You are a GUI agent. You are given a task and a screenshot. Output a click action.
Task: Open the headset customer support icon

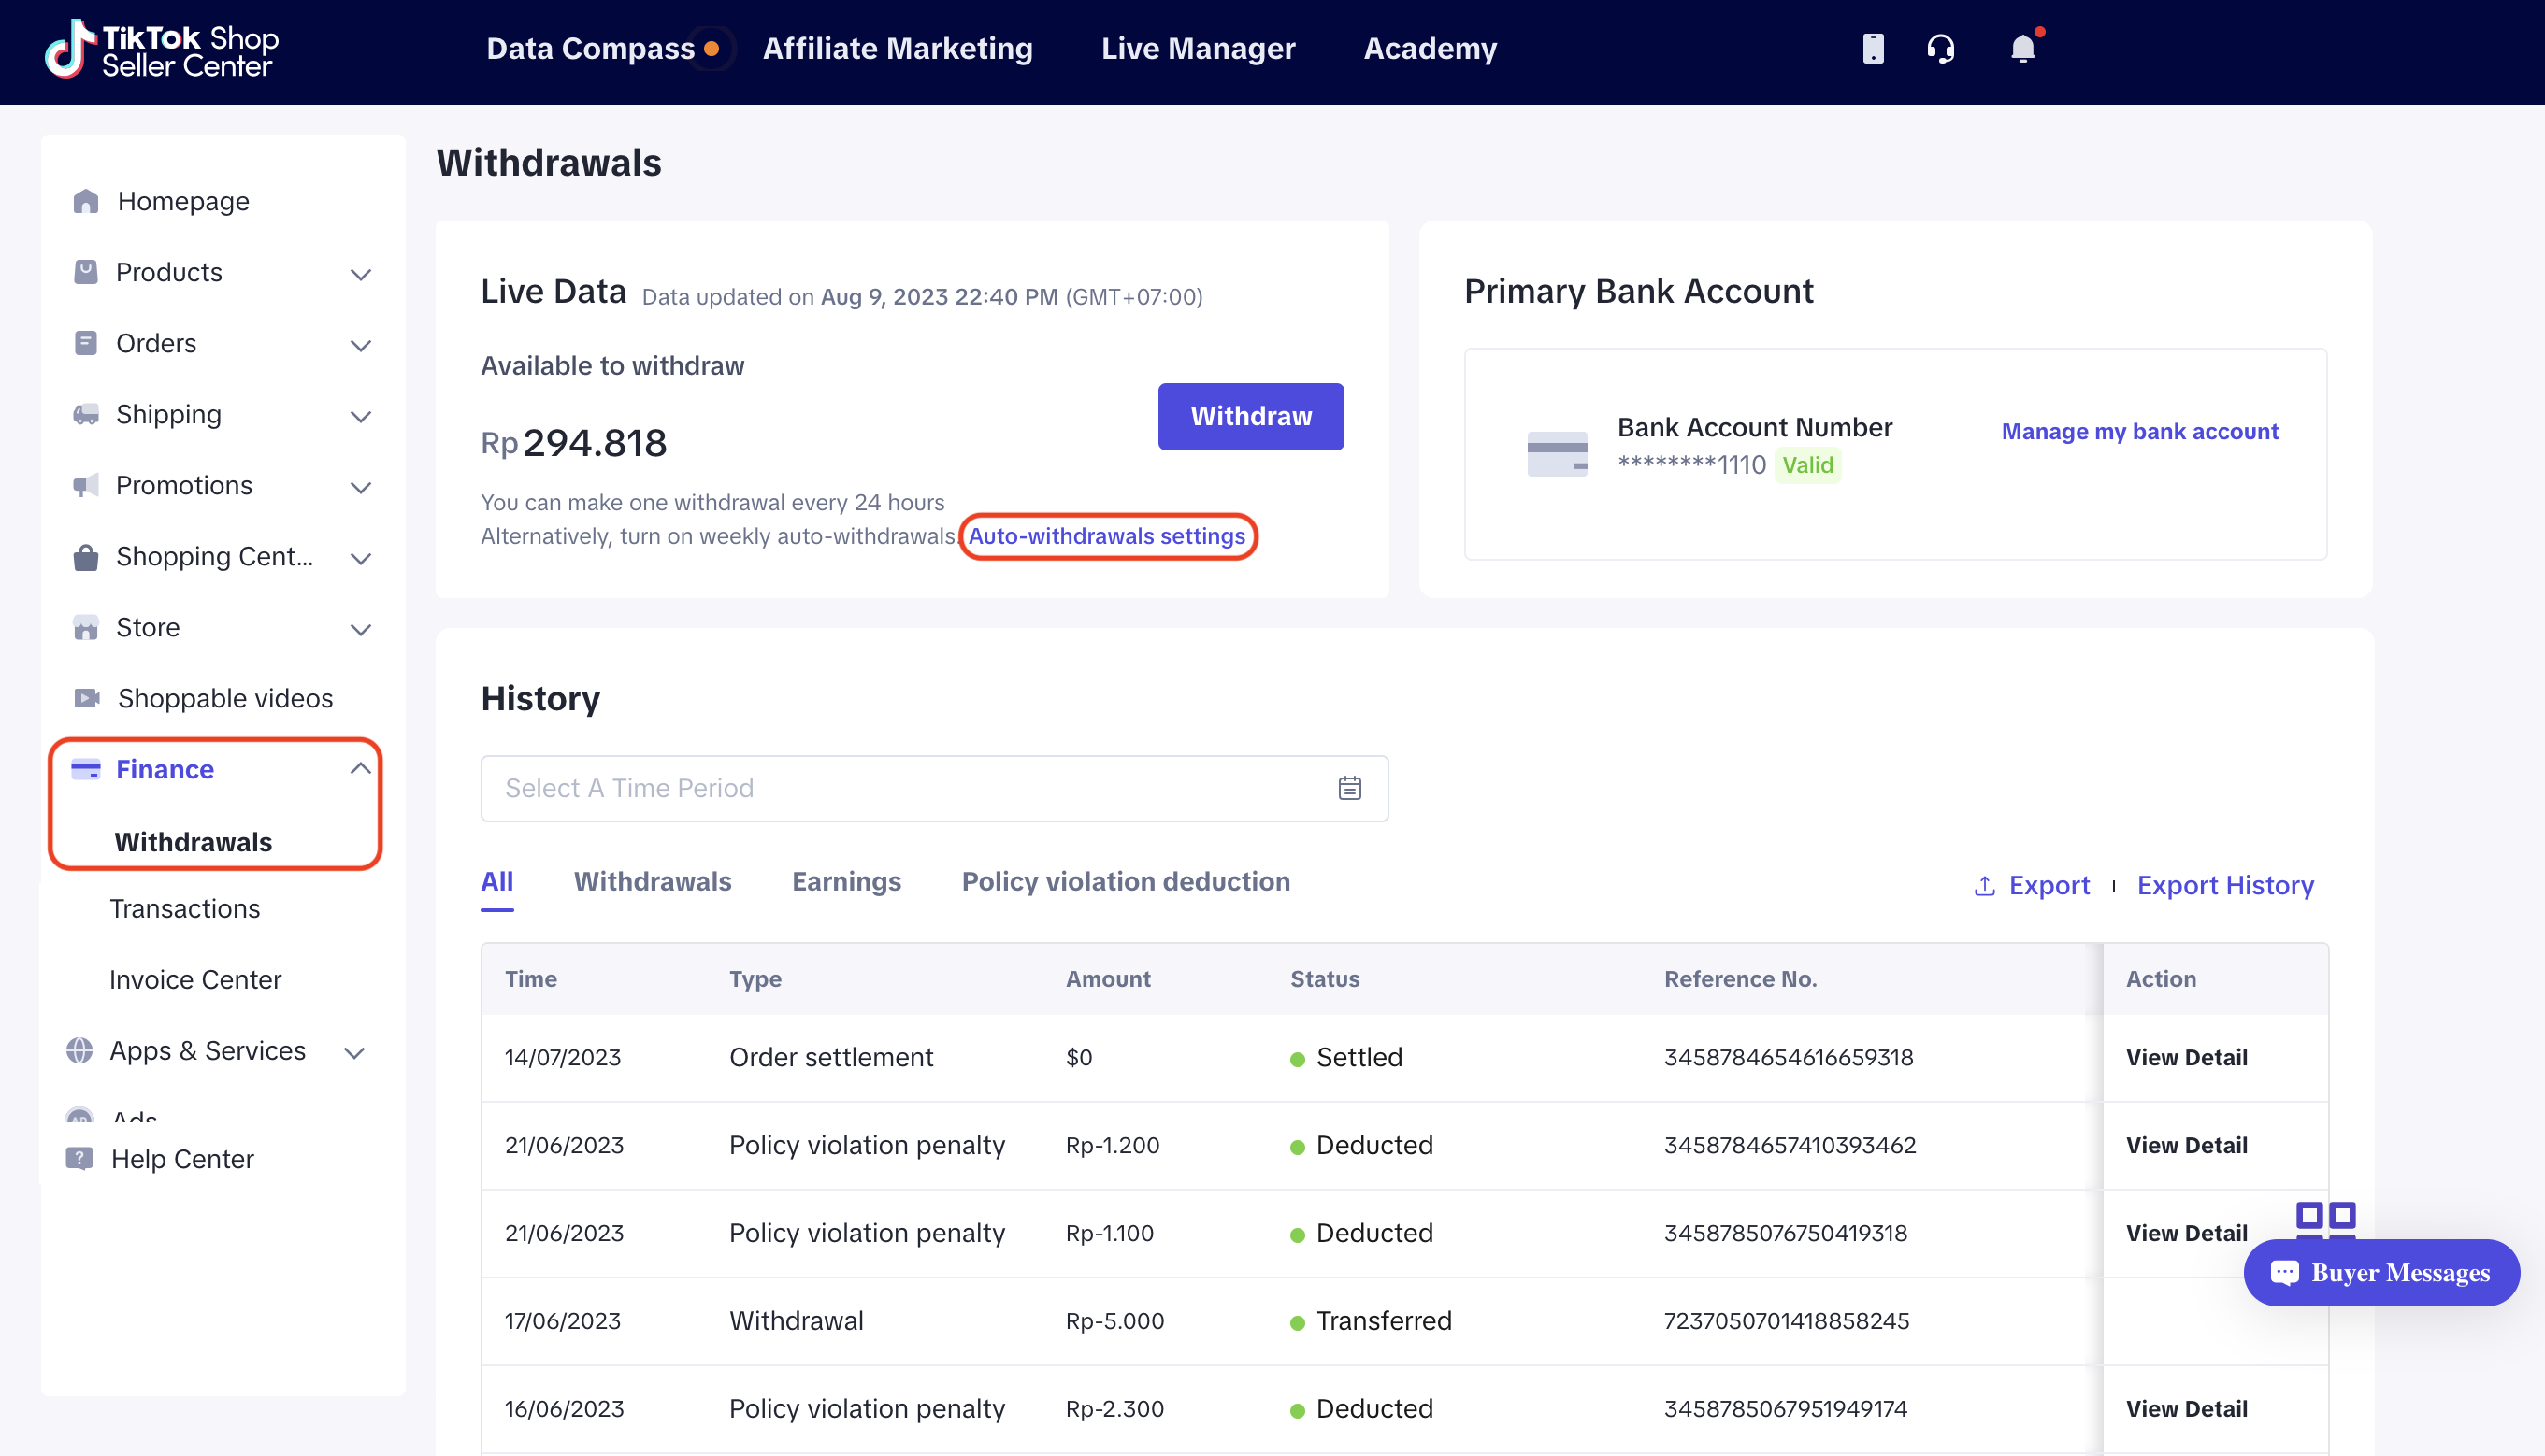[1940, 48]
